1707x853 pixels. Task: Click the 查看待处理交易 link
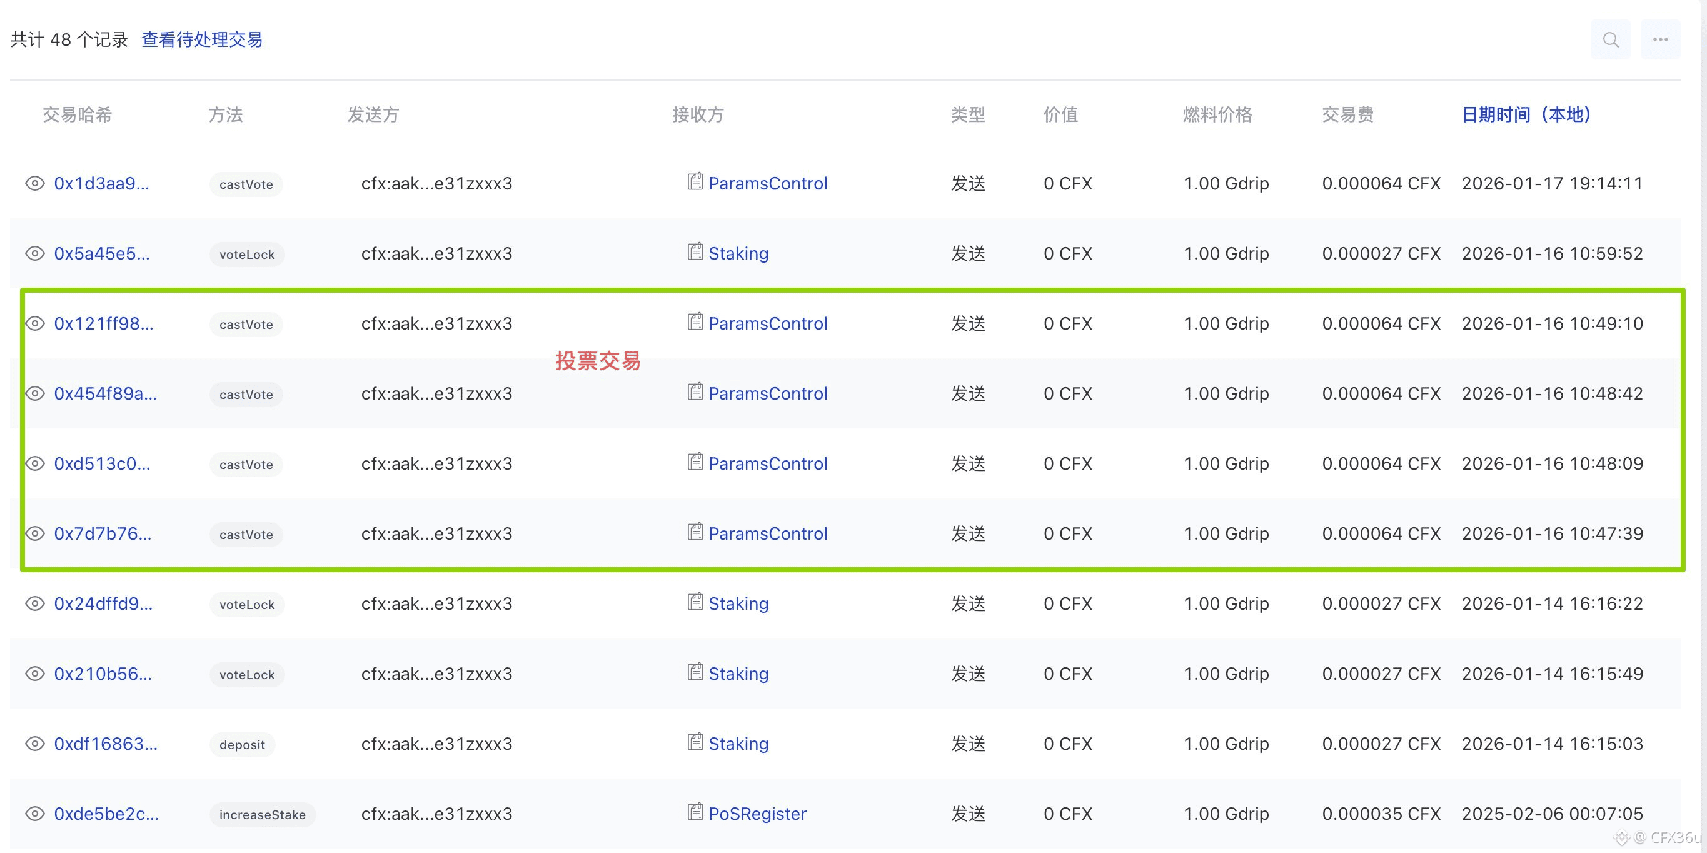tap(201, 40)
